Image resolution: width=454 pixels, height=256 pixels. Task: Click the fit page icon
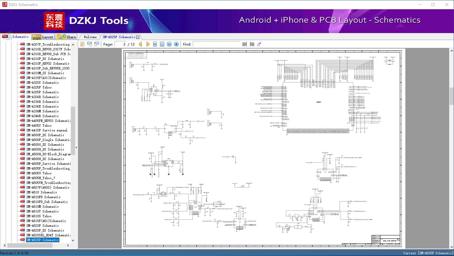(162, 44)
